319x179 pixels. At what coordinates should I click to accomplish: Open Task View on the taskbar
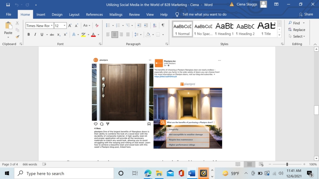135,173
